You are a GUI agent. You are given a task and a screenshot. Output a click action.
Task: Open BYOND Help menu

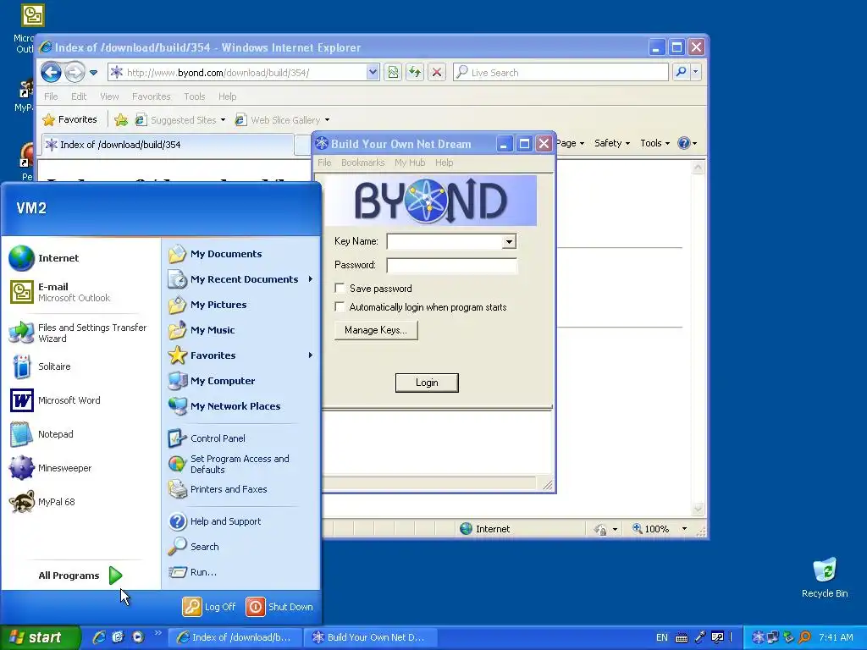[x=444, y=162]
